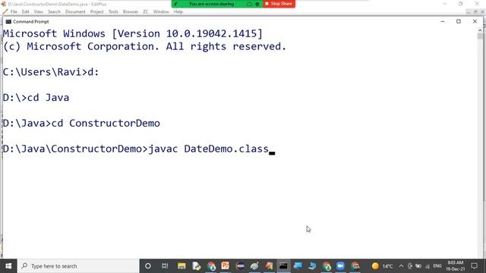Image resolution: width=486 pixels, height=273 pixels.
Task: Switch to Command Prompt in the taskbar
Action: [x=283, y=266]
